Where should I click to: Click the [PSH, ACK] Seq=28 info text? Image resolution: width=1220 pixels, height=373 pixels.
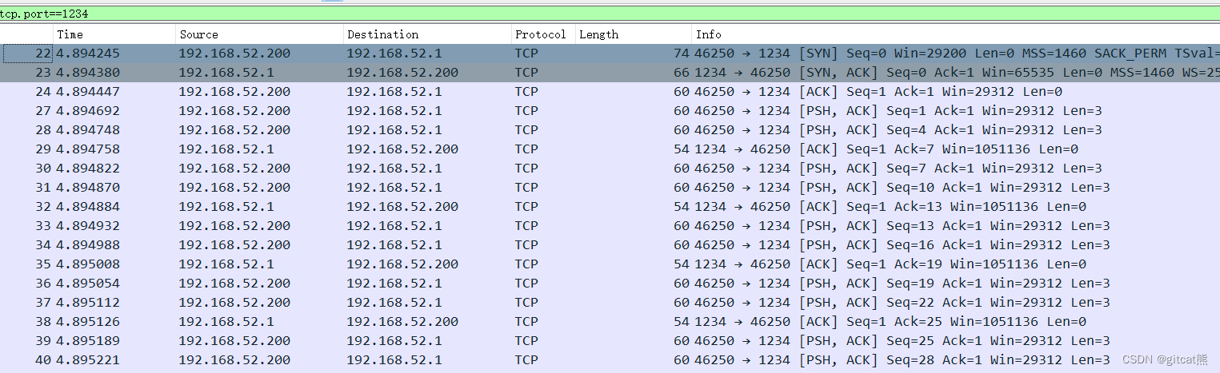click(867, 360)
